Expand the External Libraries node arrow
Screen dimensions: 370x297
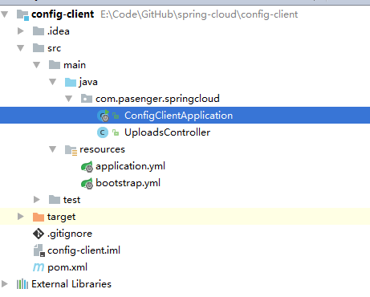(x=5, y=284)
